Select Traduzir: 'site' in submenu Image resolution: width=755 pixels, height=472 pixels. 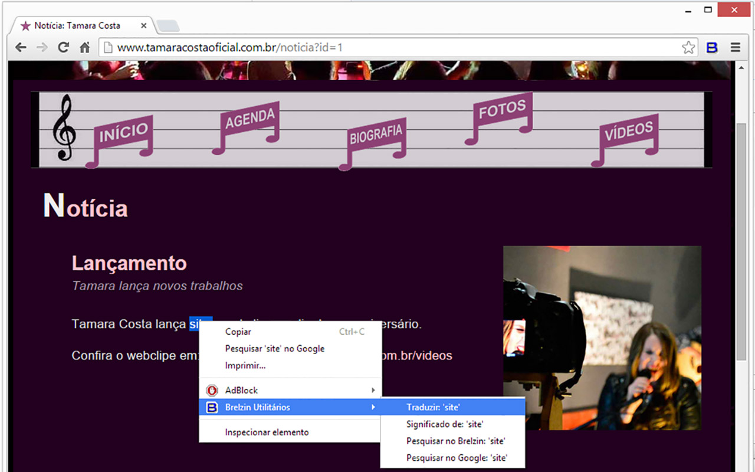tap(453, 407)
